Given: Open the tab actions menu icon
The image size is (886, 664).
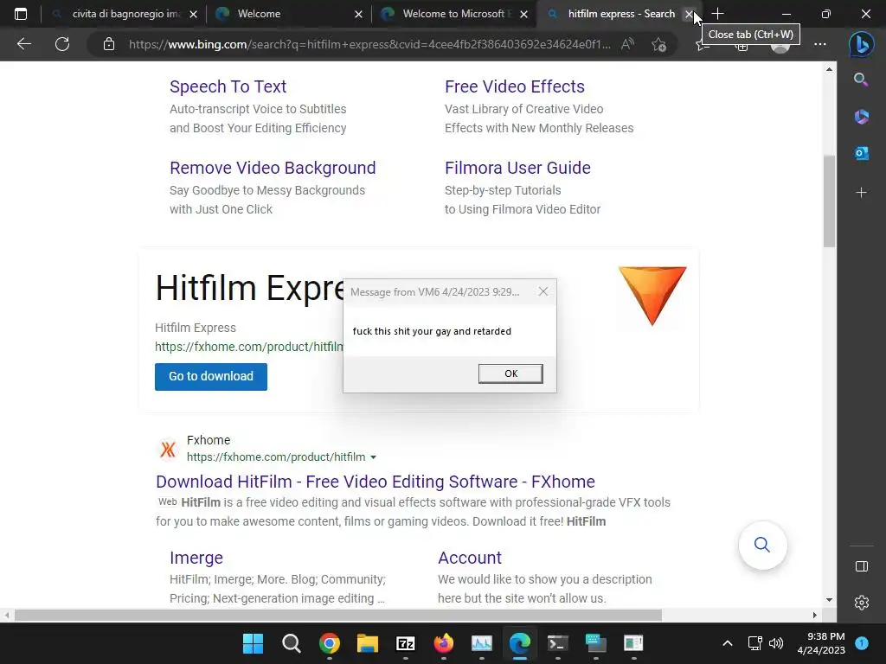Looking at the screenshot, I should [21, 14].
